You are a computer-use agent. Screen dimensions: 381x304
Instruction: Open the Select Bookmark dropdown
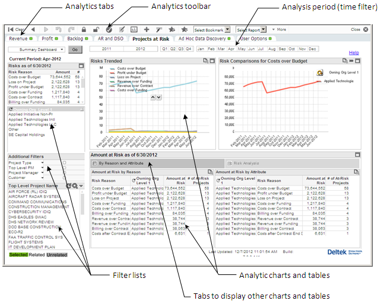click(212, 29)
